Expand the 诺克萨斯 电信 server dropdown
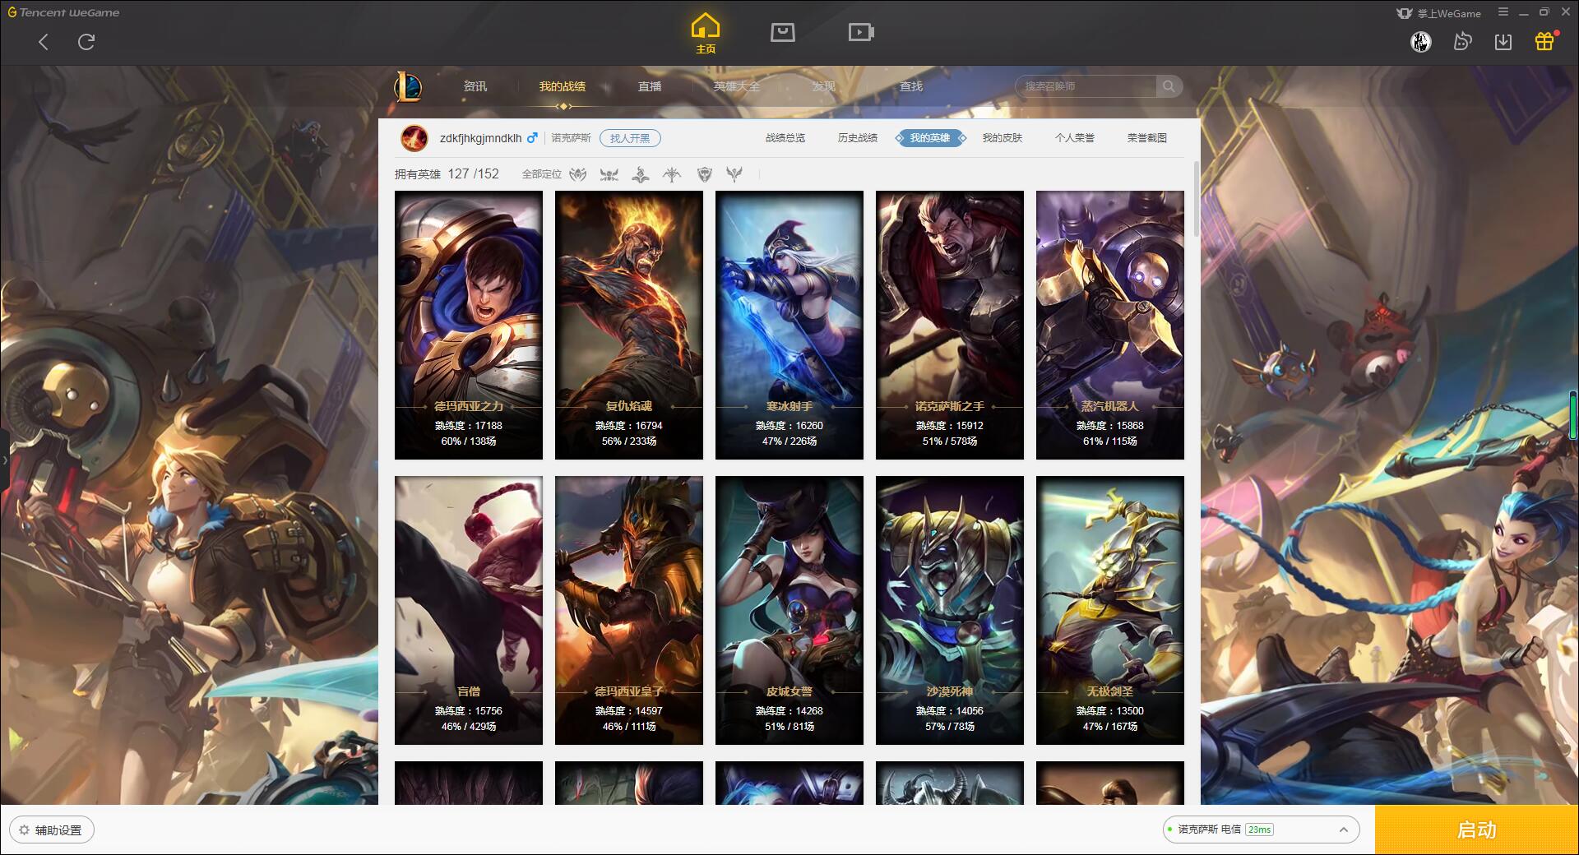1579x855 pixels. [x=1261, y=830]
